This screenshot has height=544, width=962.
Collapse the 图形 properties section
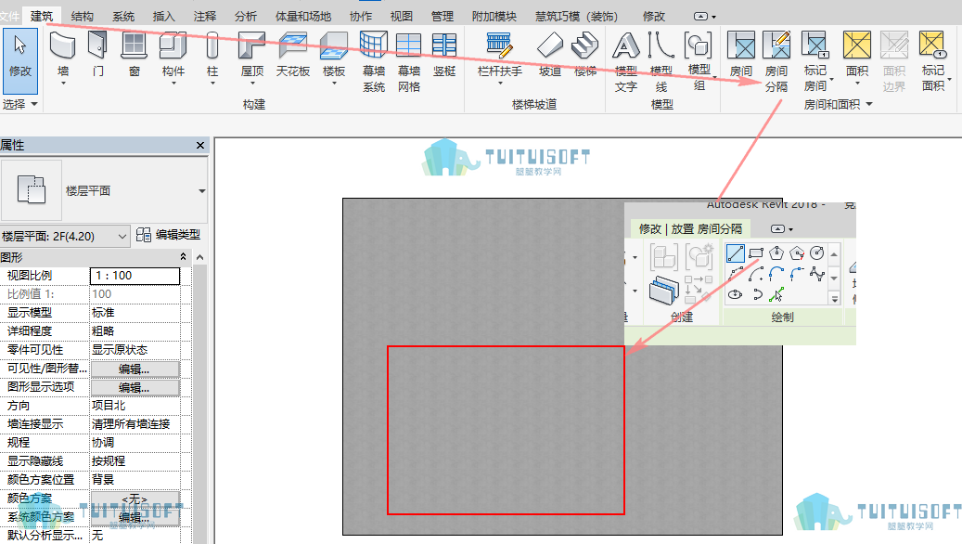tap(183, 256)
